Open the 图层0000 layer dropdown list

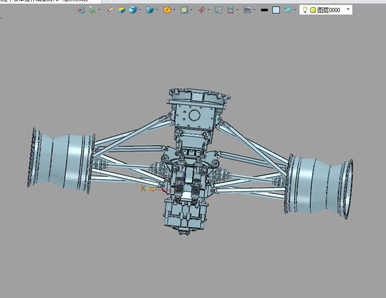[x=348, y=9]
